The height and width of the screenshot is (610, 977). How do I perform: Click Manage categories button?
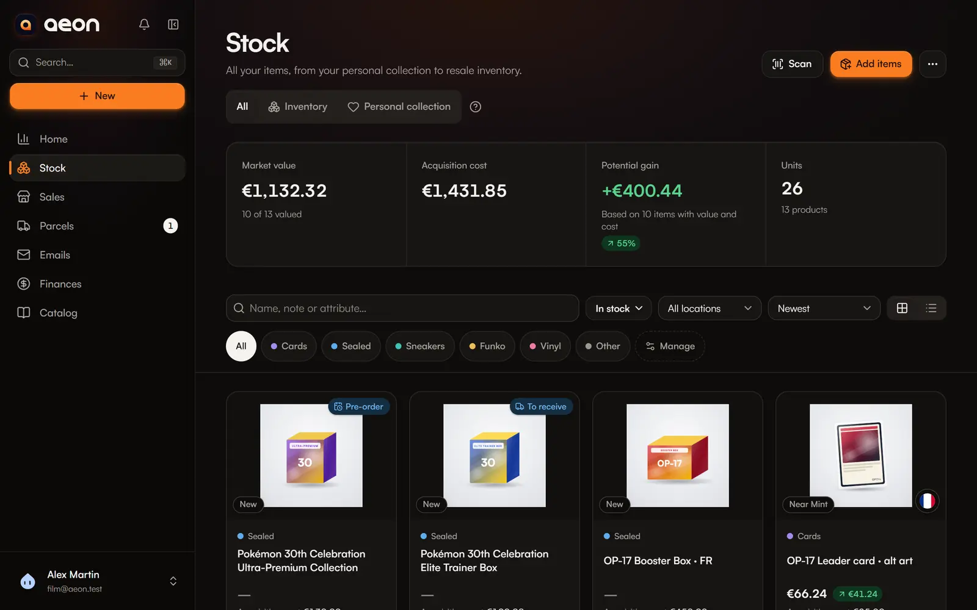(x=670, y=346)
